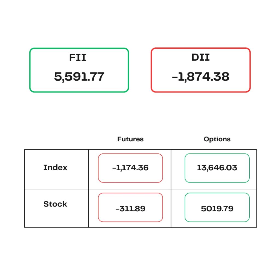
Task: Open the Index Futures box showing -1,174.36
Action: (x=130, y=168)
